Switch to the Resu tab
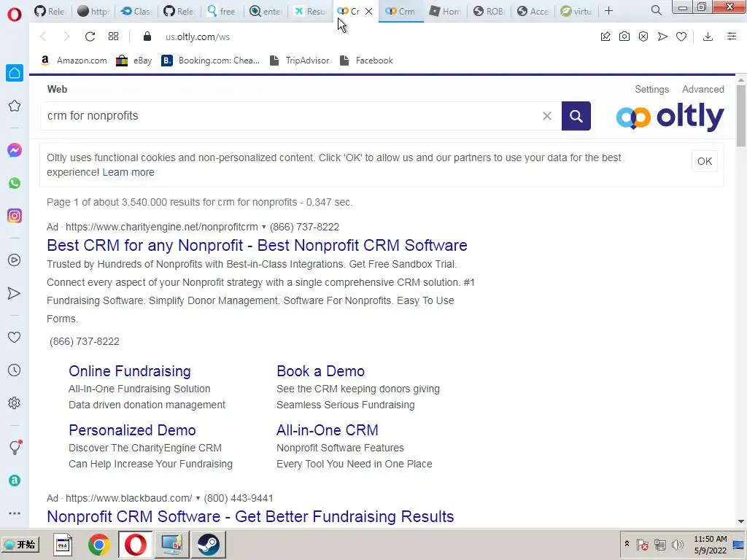The height and width of the screenshot is (560, 747). point(309,11)
